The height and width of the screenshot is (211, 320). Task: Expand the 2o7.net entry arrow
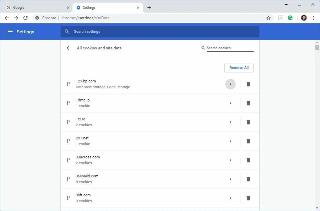(230, 141)
